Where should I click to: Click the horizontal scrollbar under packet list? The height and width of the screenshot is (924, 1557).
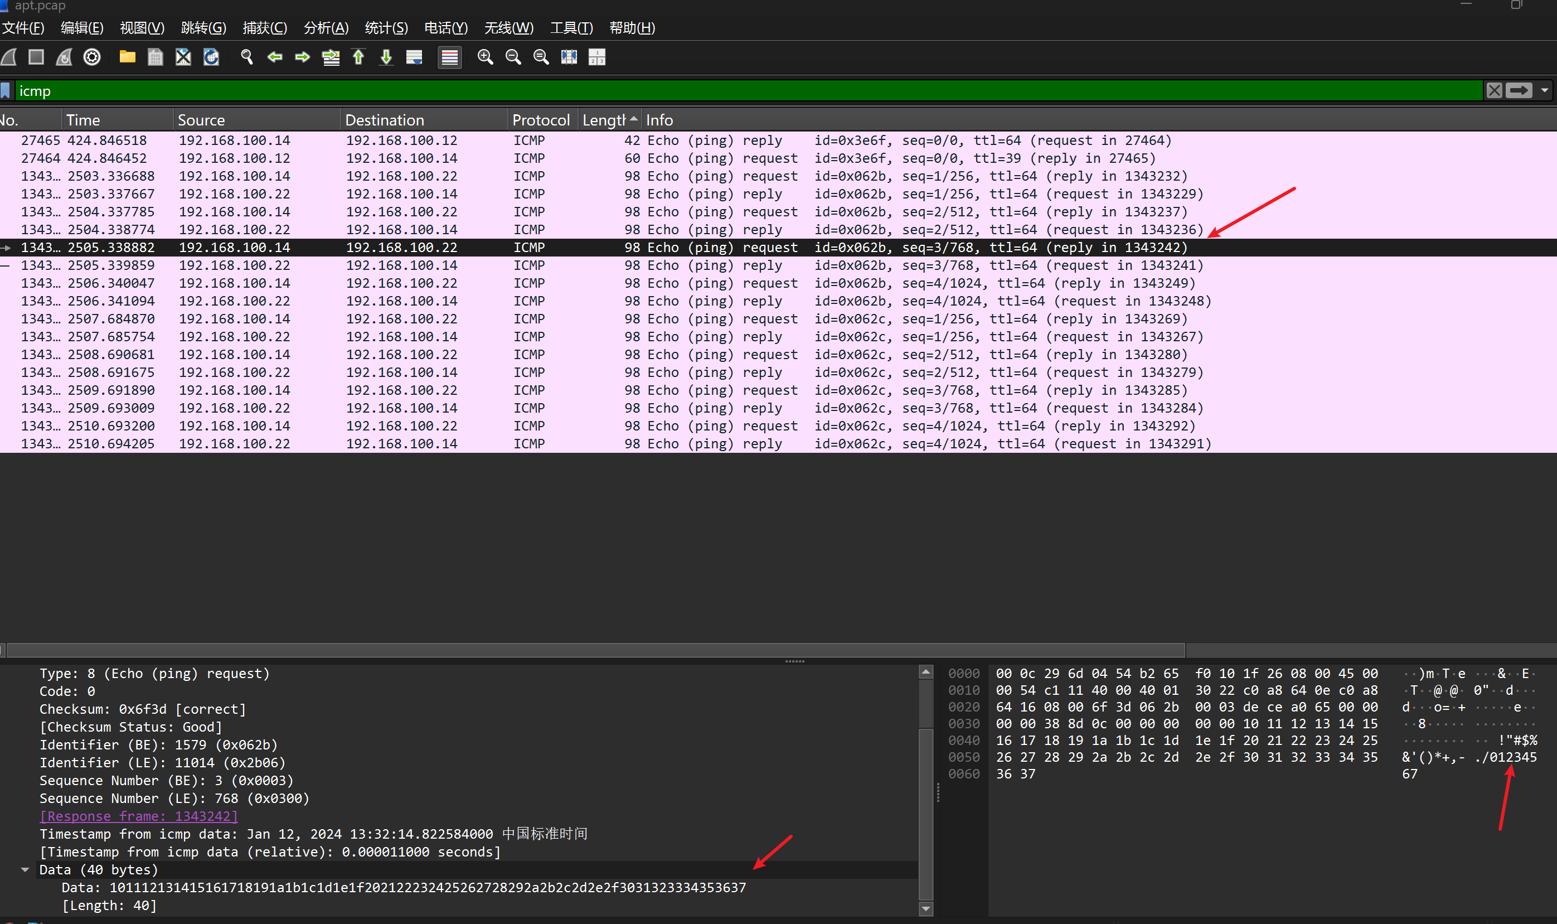coord(591,651)
